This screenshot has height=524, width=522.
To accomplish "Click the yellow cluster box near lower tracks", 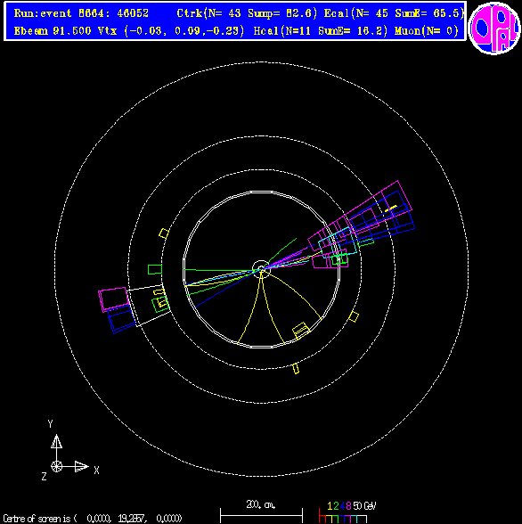I will [x=301, y=331].
